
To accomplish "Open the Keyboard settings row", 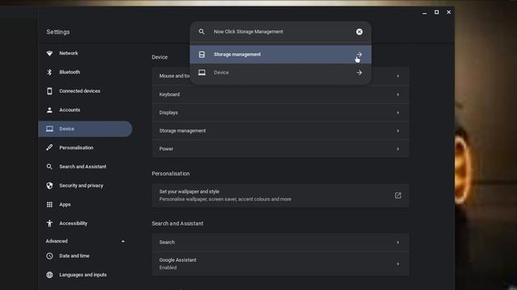I will 280,94.
